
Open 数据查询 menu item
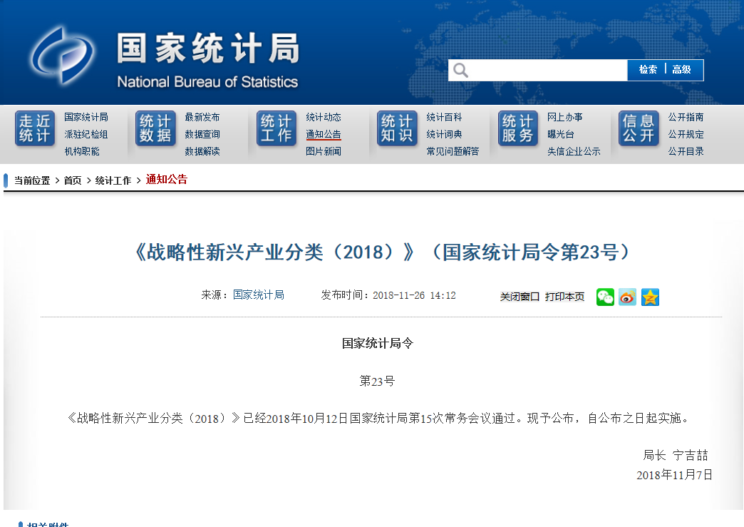202,134
